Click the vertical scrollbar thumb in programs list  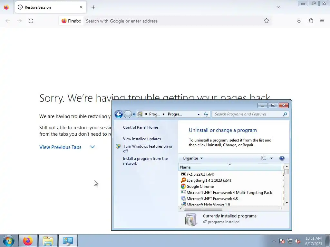(x=286, y=172)
